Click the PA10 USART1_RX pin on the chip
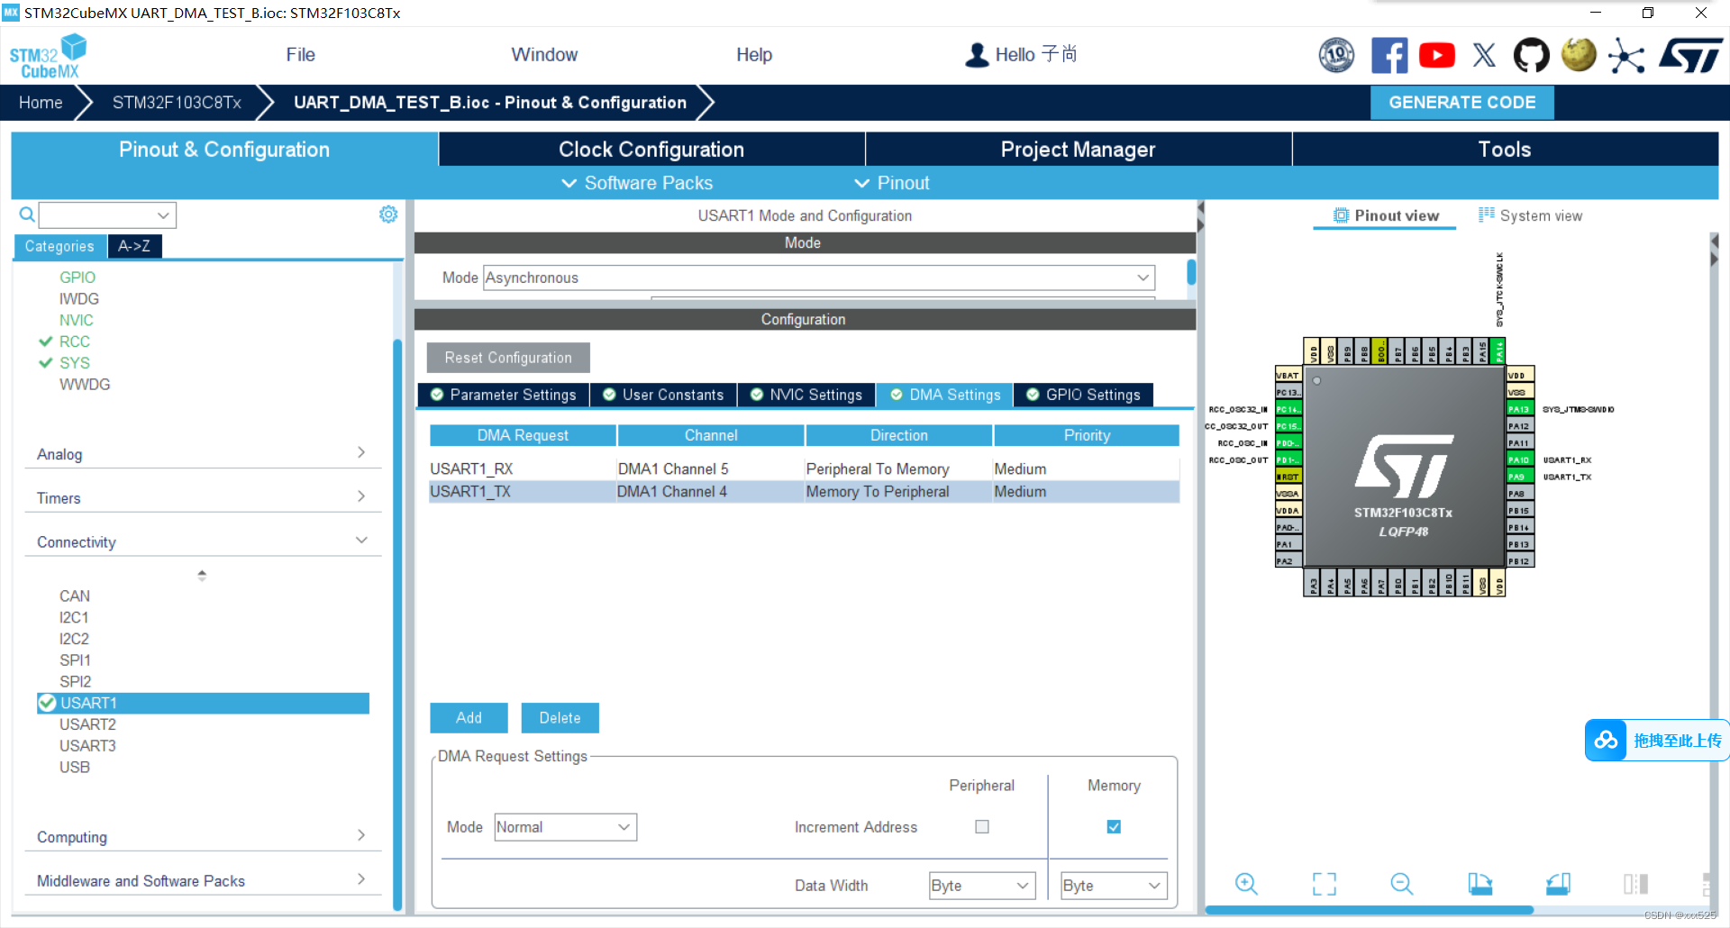Screen dimensions: 1730x928 pos(1519,459)
